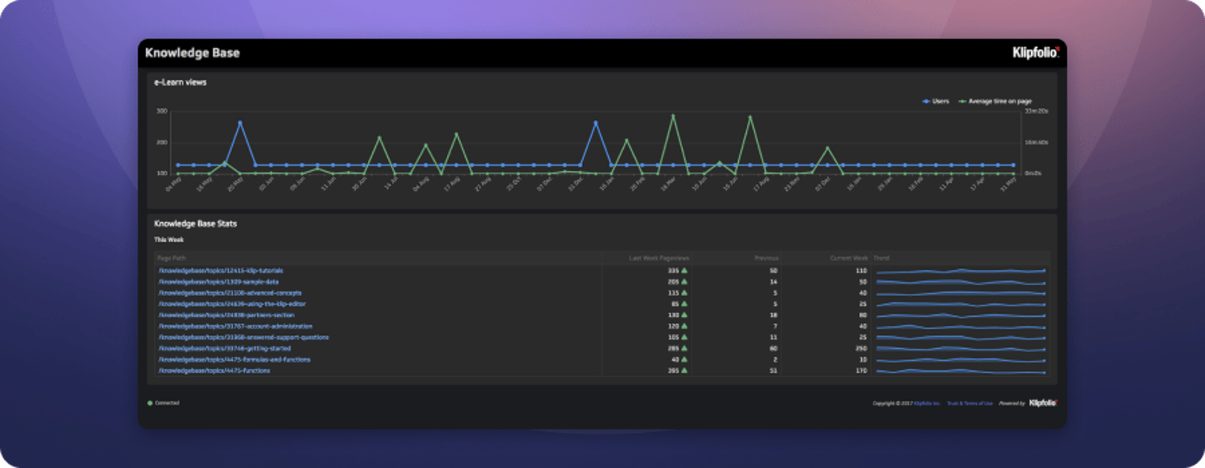The width and height of the screenshot is (1205, 468).
Task: Click the 33m:20s right axis label
Action: point(1036,111)
